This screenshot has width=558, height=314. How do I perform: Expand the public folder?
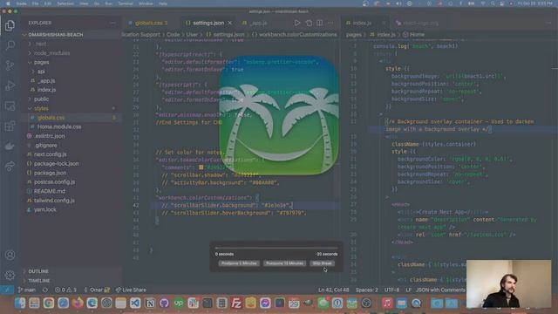(41, 99)
